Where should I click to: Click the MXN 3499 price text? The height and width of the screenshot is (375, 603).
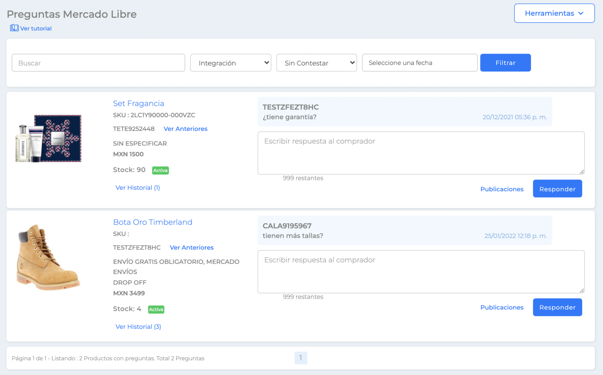click(x=129, y=293)
